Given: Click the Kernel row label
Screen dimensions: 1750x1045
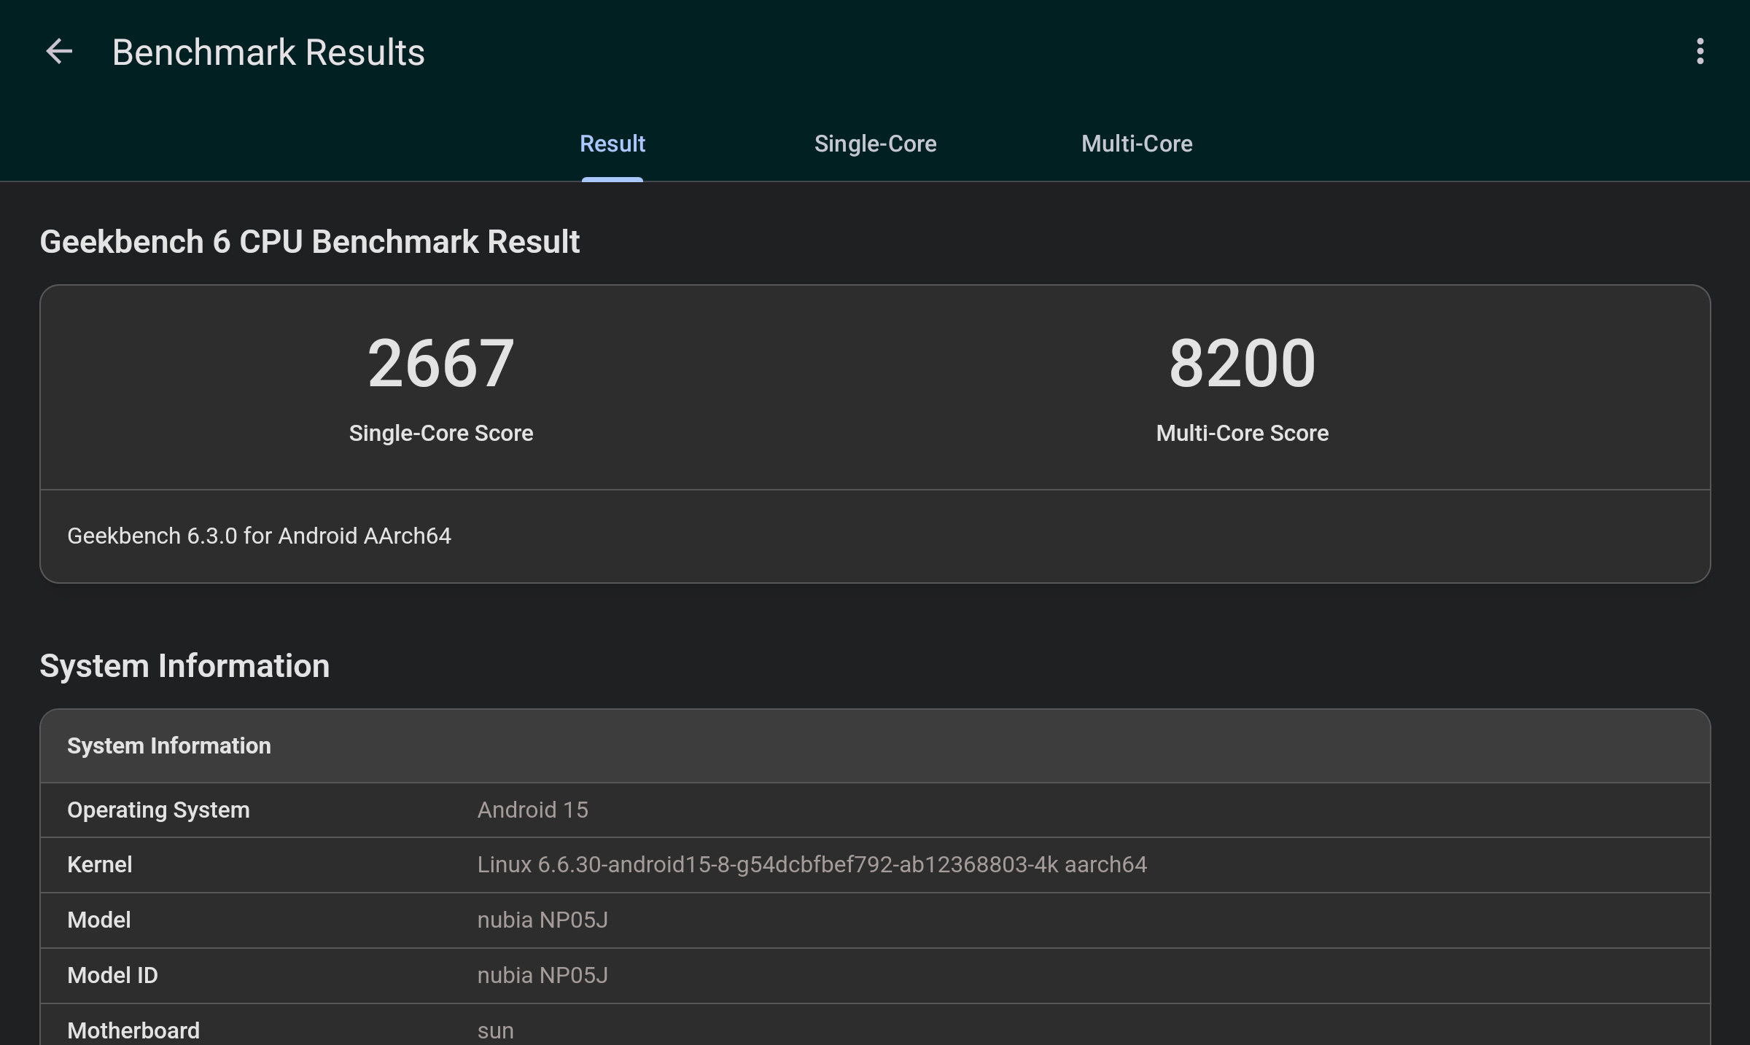Looking at the screenshot, I should pos(99,864).
